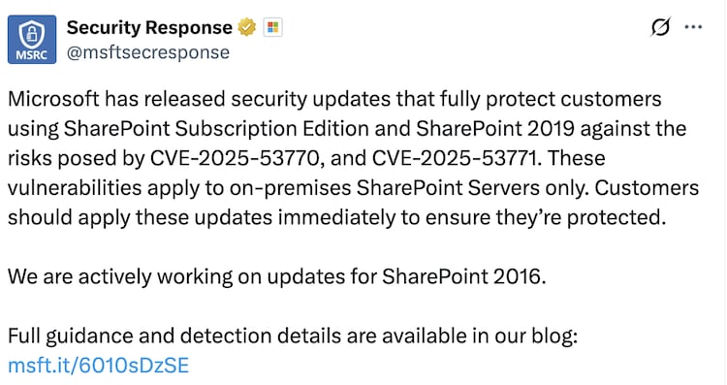Open the Grok explain-post icon
The width and height of the screenshot is (727, 385).
(x=660, y=27)
